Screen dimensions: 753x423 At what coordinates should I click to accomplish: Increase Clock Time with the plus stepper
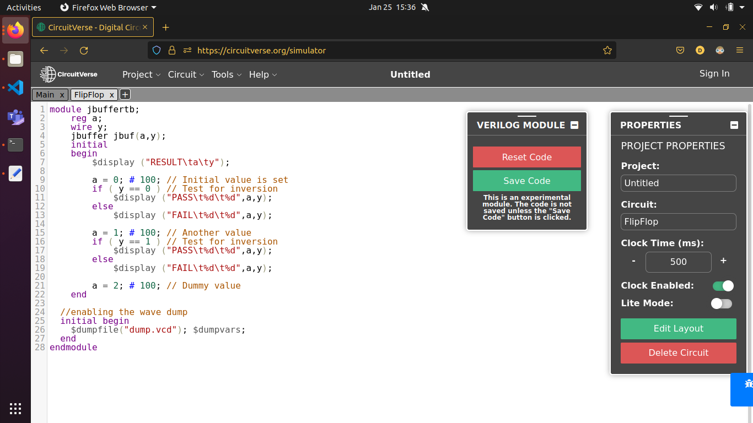[x=723, y=261]
